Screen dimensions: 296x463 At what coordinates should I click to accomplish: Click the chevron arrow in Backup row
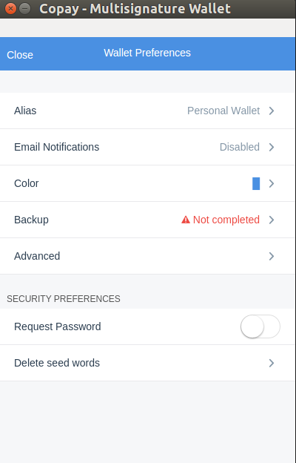[x=272, y=220]
